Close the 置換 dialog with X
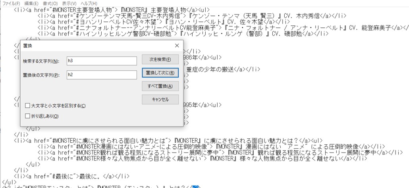This screenshot has width=409, height=188. coord(176,46)
